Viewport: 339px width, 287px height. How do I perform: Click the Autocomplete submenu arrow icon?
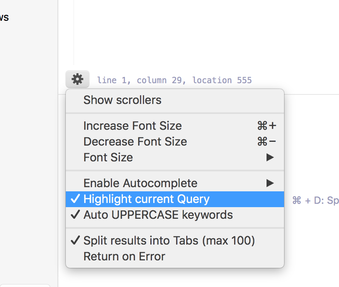(271, 183)
